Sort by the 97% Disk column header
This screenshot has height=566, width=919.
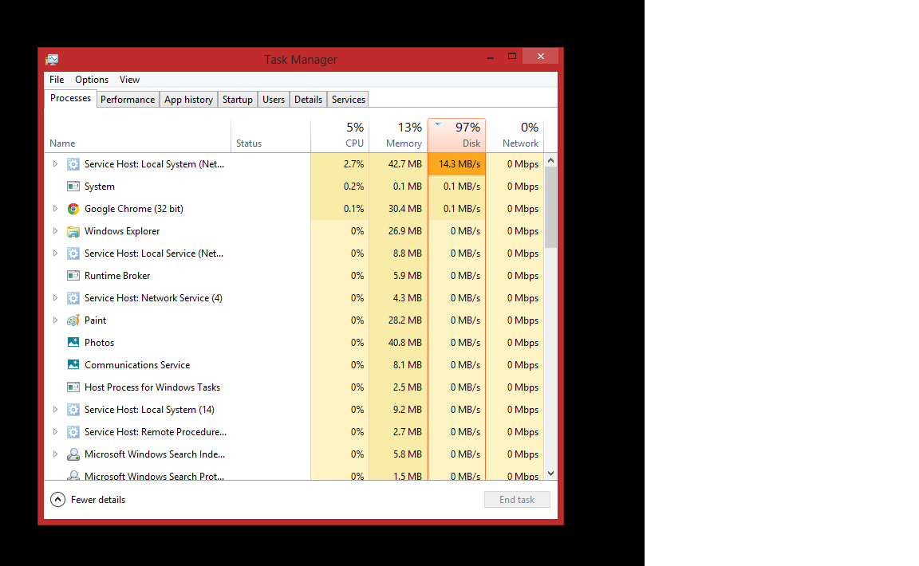[x=457, y=136]
